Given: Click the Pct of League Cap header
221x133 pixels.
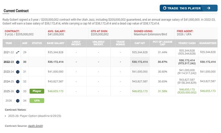Looking at the screenshot, I should (162, 43).
